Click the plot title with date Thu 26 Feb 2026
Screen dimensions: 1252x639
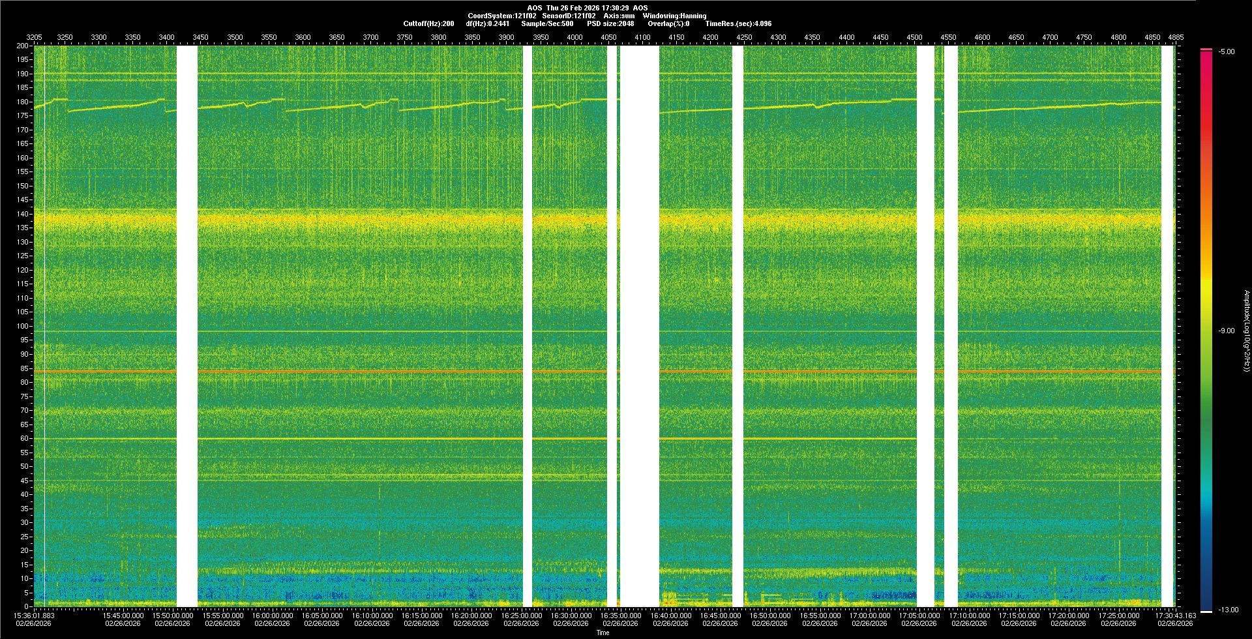(587, 8)
